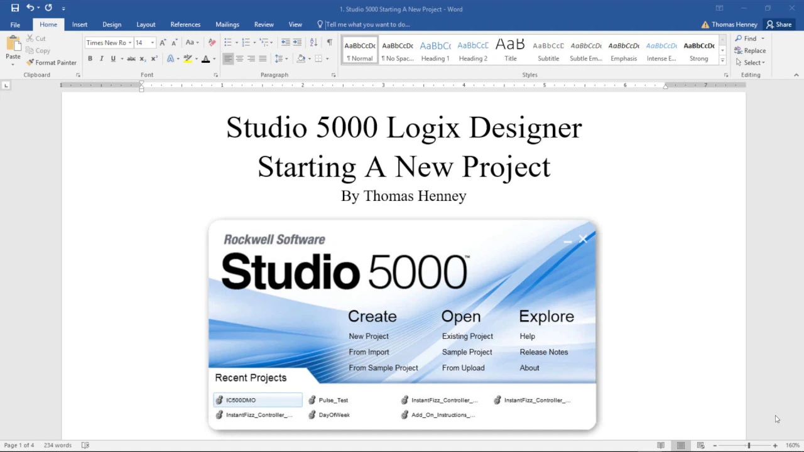Clear all formatting eraser icon
Screen dimensions: 804x452
click(212, 43)
